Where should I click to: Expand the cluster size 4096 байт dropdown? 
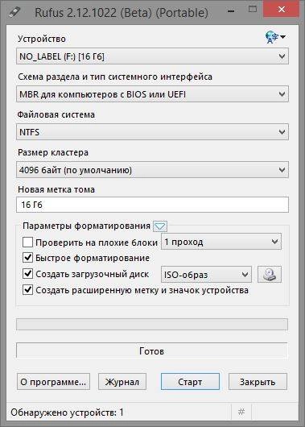[x=152, y=170]
